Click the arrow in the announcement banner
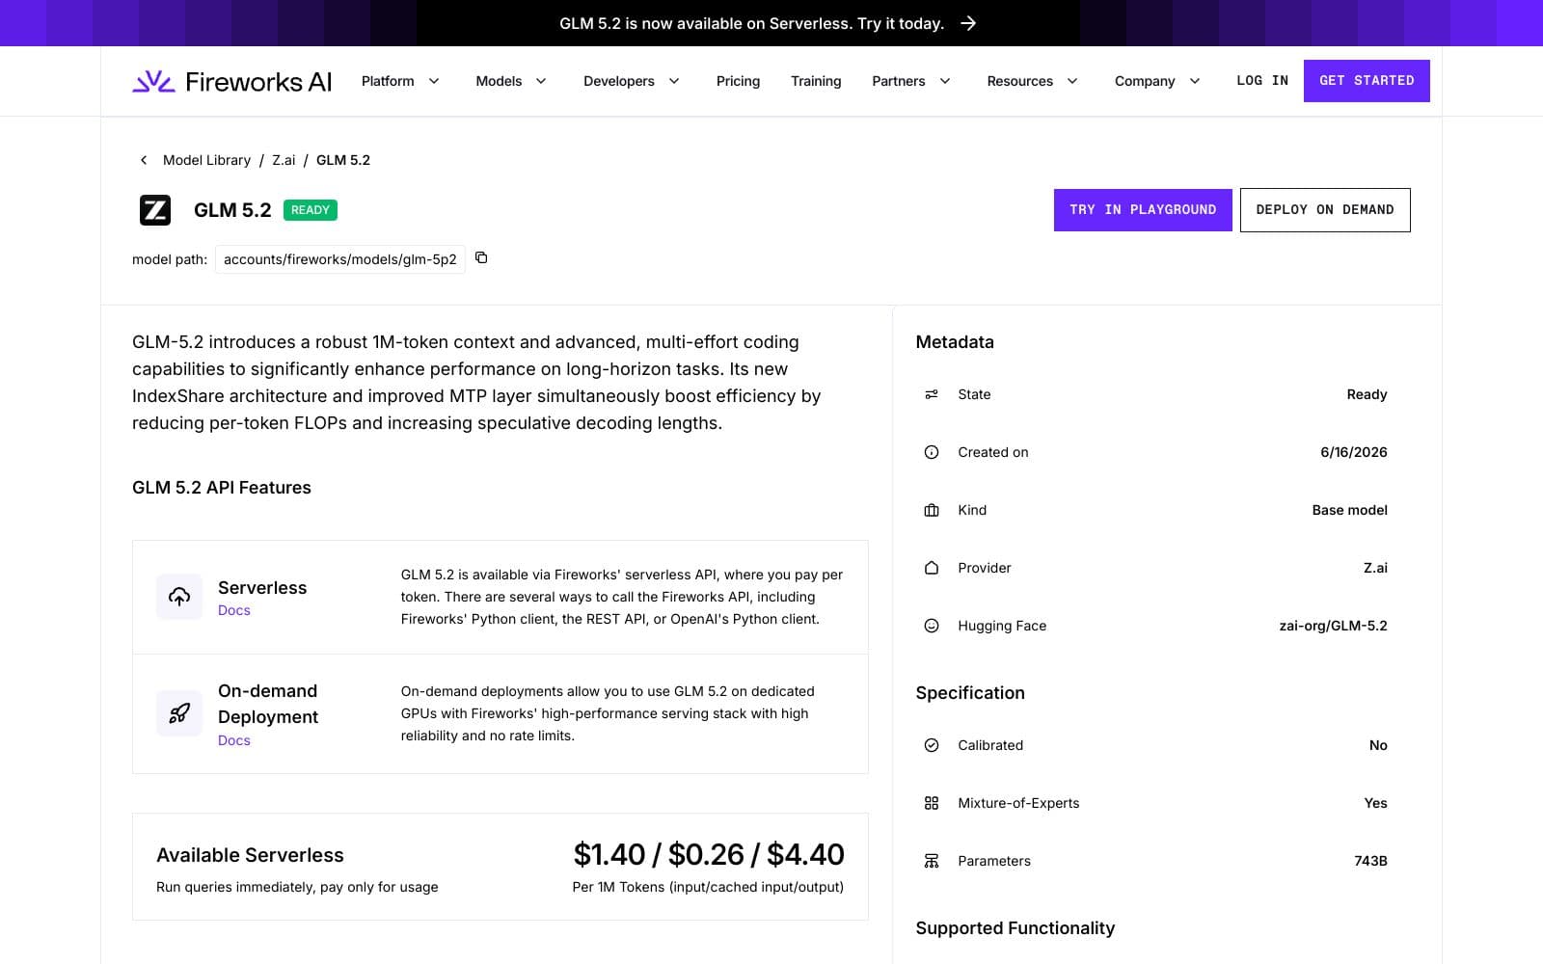Viewport: 1543px width, 964px height. (968, 23)
